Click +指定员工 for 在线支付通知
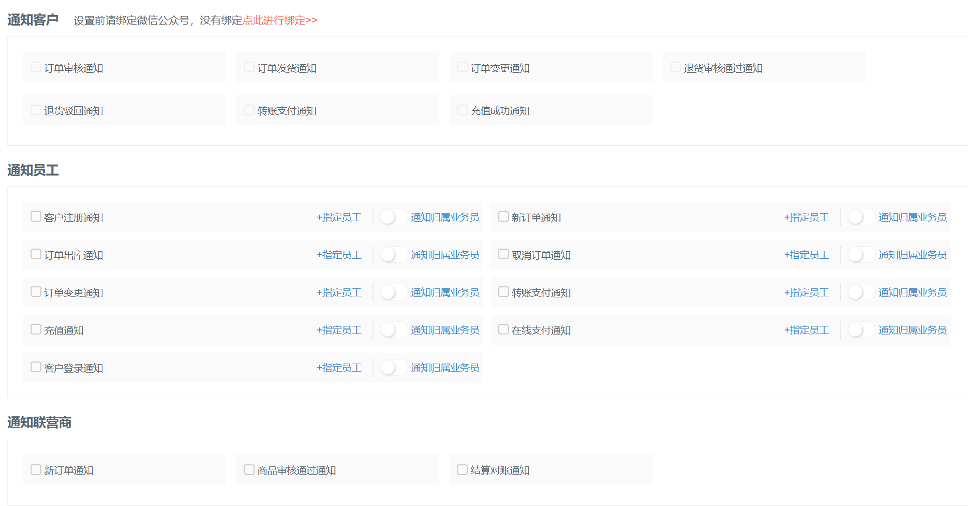The width and height of the screenshot is (968, 506). point(807,330)
